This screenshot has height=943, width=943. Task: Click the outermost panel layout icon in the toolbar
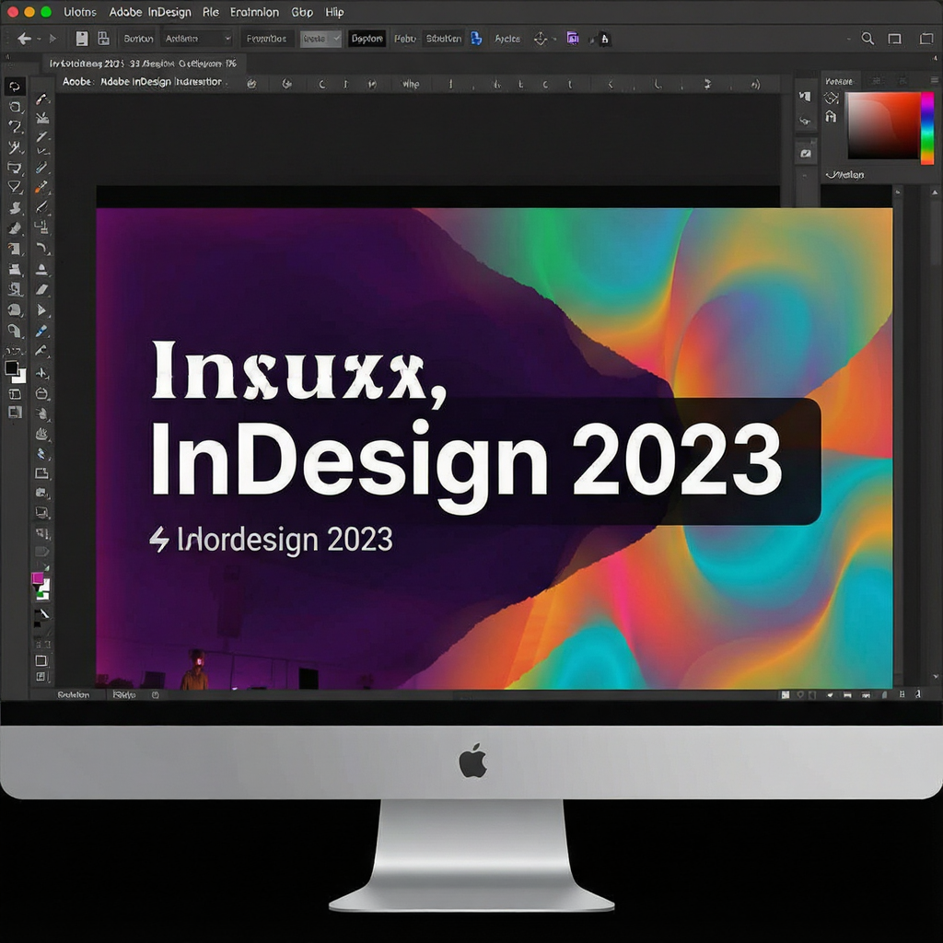tap(926, 39)
